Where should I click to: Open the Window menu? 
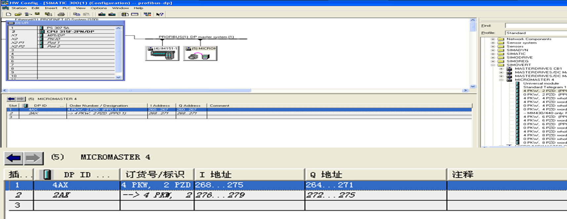pyautogui.click(x=120, y=8)
